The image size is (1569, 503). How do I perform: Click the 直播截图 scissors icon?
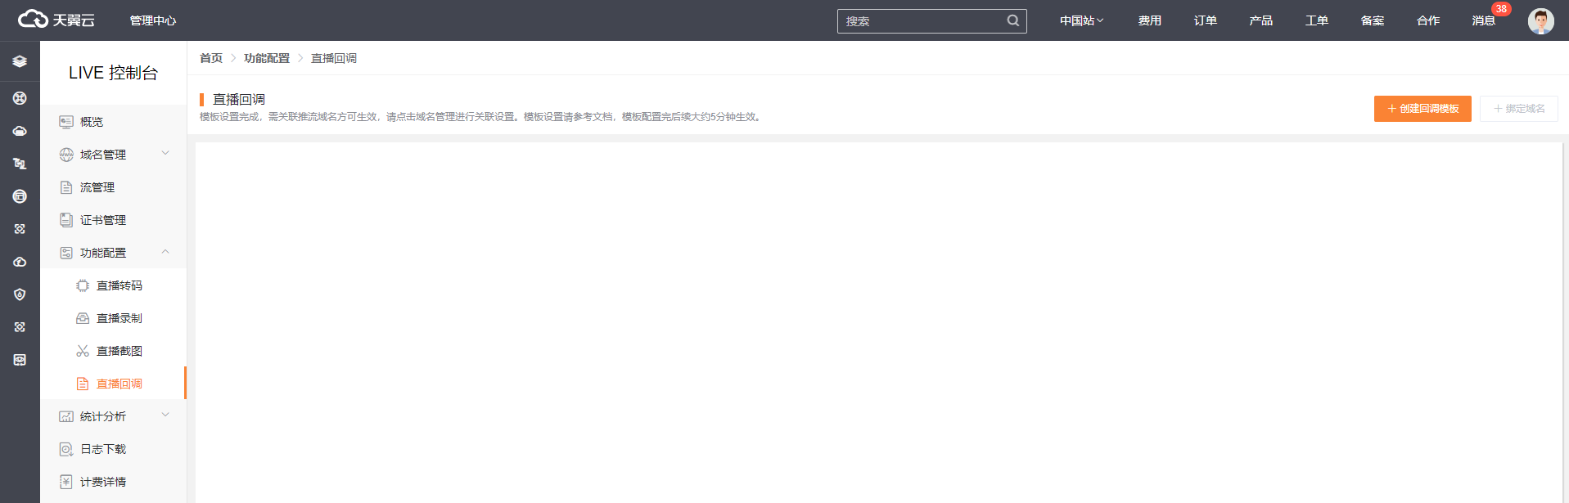83,351
